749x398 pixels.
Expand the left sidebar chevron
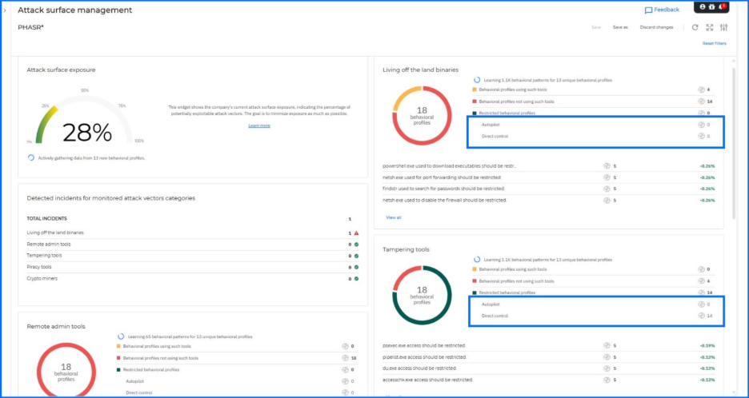pos(6,10)
